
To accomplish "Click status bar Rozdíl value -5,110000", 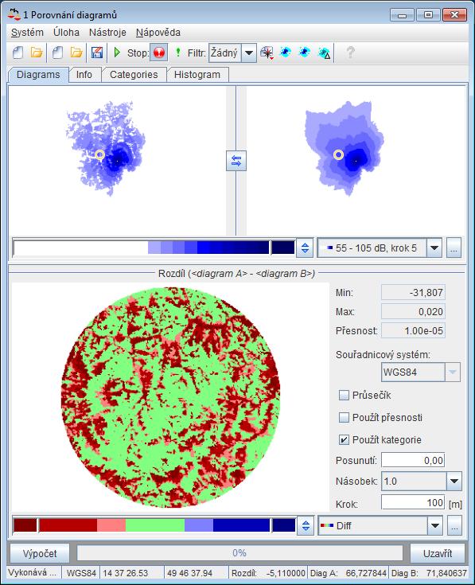I will [x=286, y=573].
